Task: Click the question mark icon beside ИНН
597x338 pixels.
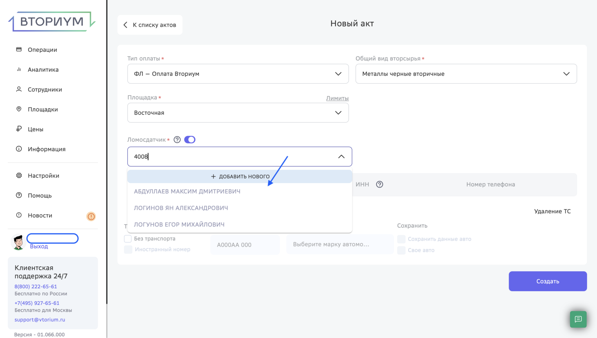Action: coord(380,184)
